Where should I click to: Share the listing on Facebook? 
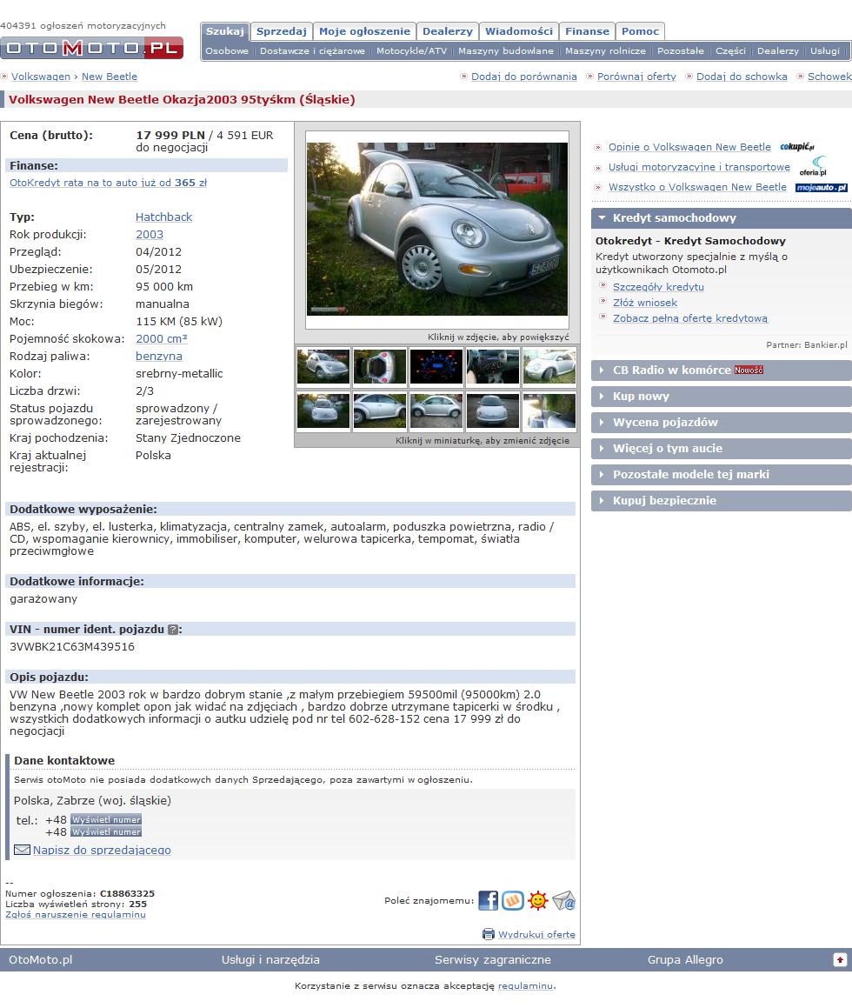point(489,901)
